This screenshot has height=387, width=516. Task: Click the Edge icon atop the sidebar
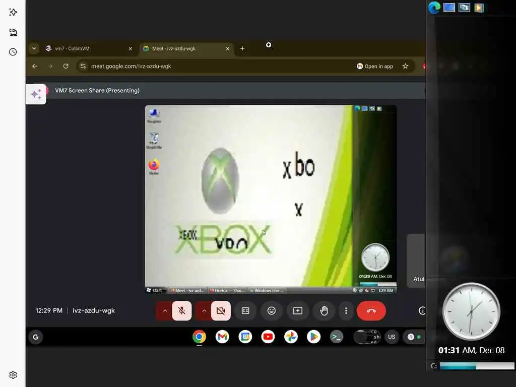434,8
